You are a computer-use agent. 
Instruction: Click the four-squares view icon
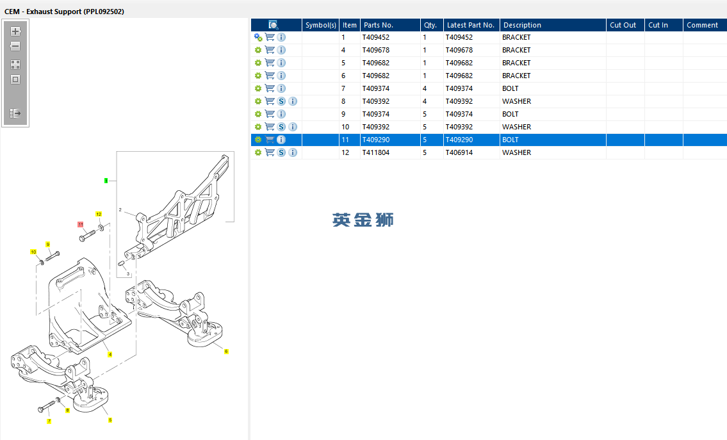pyautogui.click(x=15, y=65)
